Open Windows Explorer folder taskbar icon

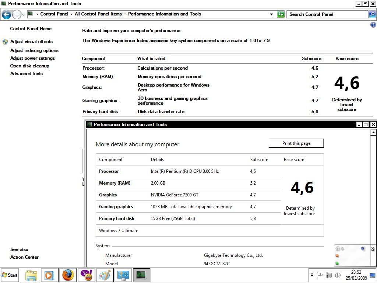pos(31,275)
